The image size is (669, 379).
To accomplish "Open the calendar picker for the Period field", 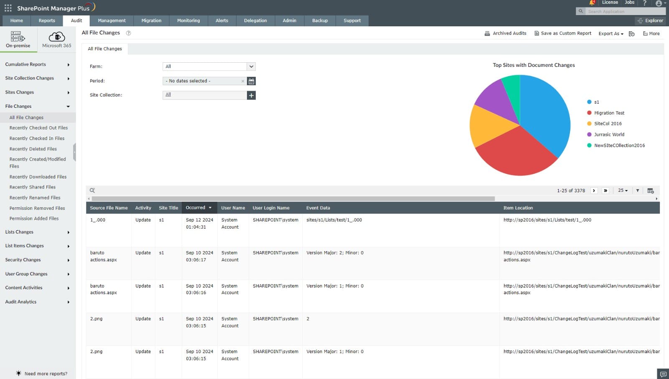I will (x=251, y=81).
